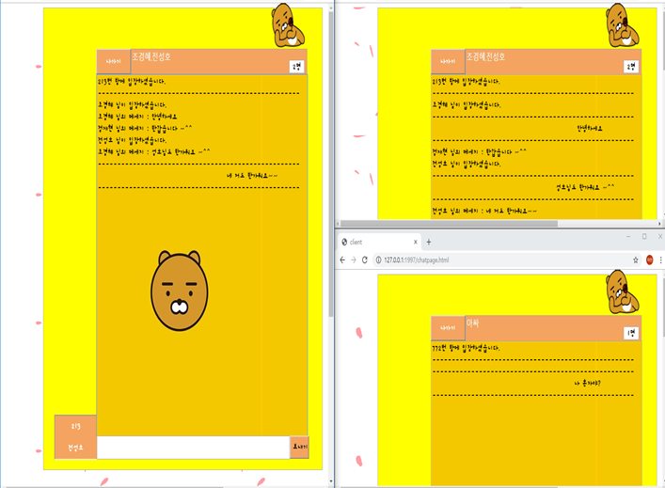The image size is (665, 488).
Task: Bookmark this page with the star icon
Action: pyautogui.click(x=635, y=260)
